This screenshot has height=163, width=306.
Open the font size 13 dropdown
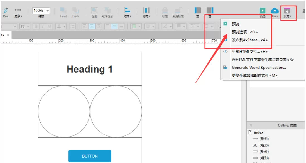(28, 26)
